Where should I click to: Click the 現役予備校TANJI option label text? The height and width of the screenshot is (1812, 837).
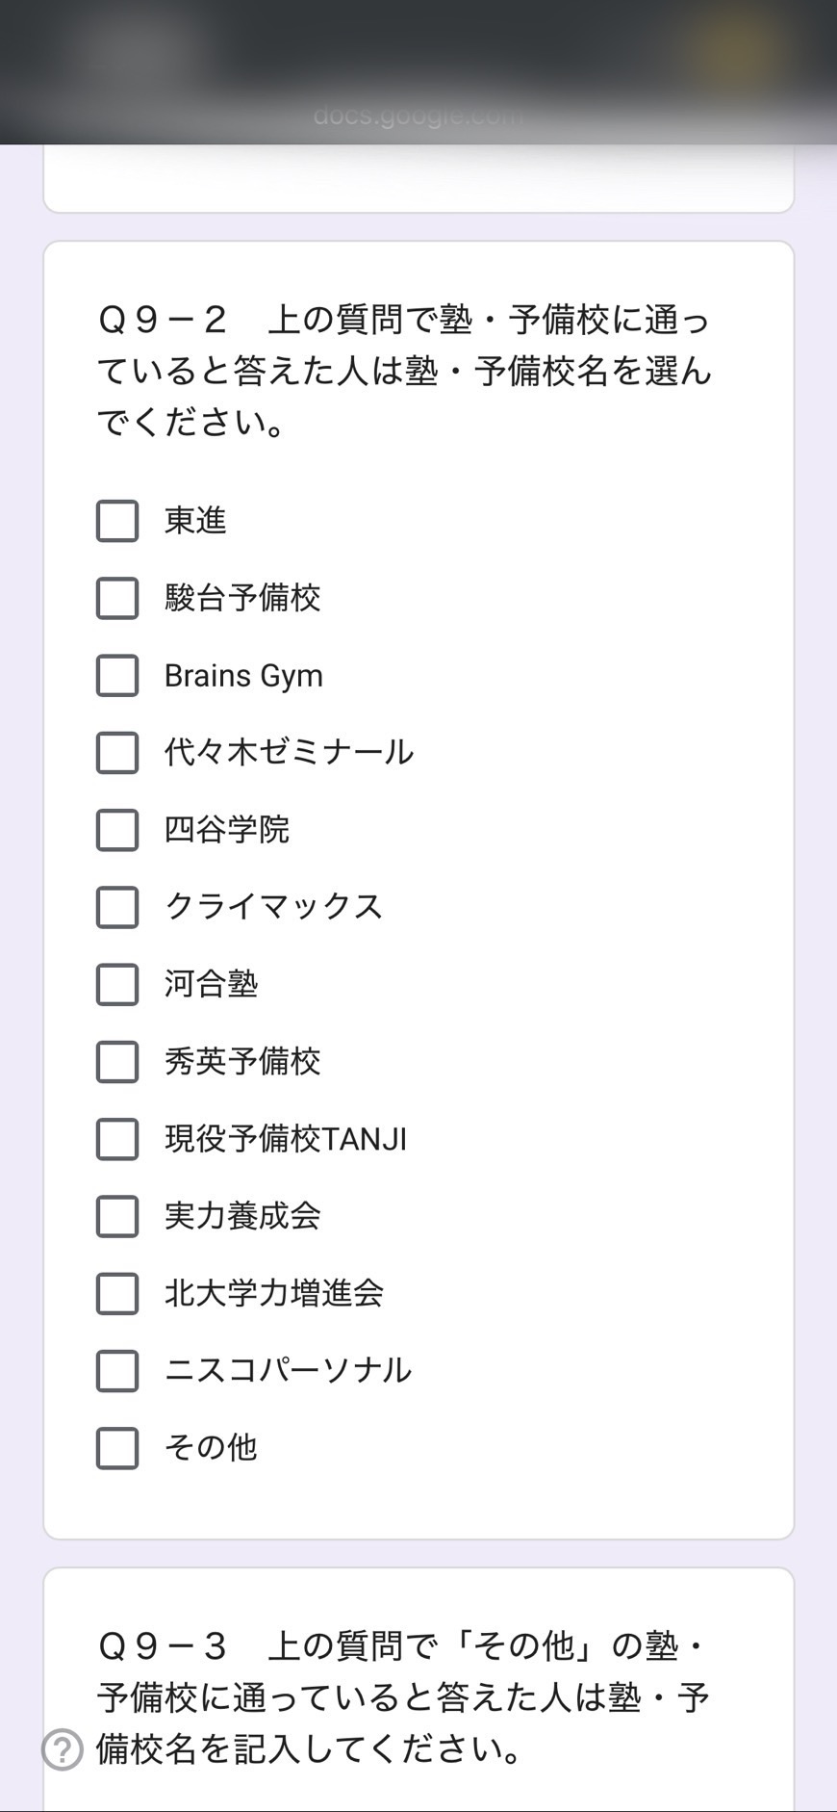286,1139
